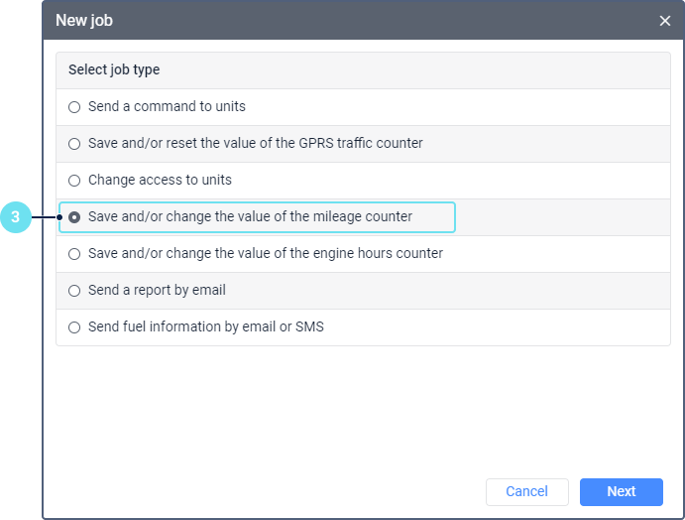Choose the GPRS traffic counter radio button
Image resolution: width=685 pixels, height=520 pixels.
click(x=74, y=144)
